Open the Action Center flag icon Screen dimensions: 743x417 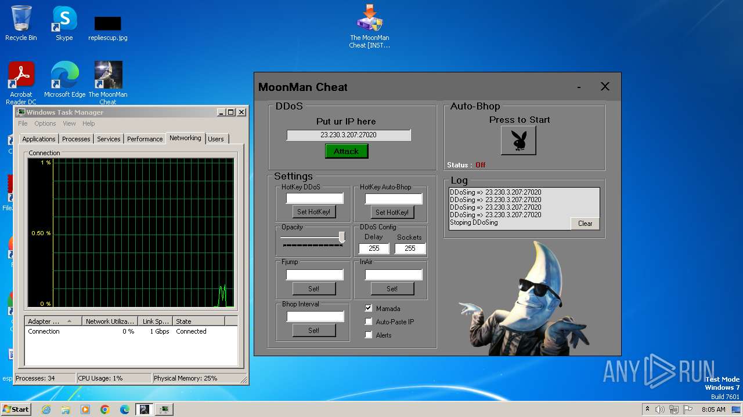tap(688, 409)
